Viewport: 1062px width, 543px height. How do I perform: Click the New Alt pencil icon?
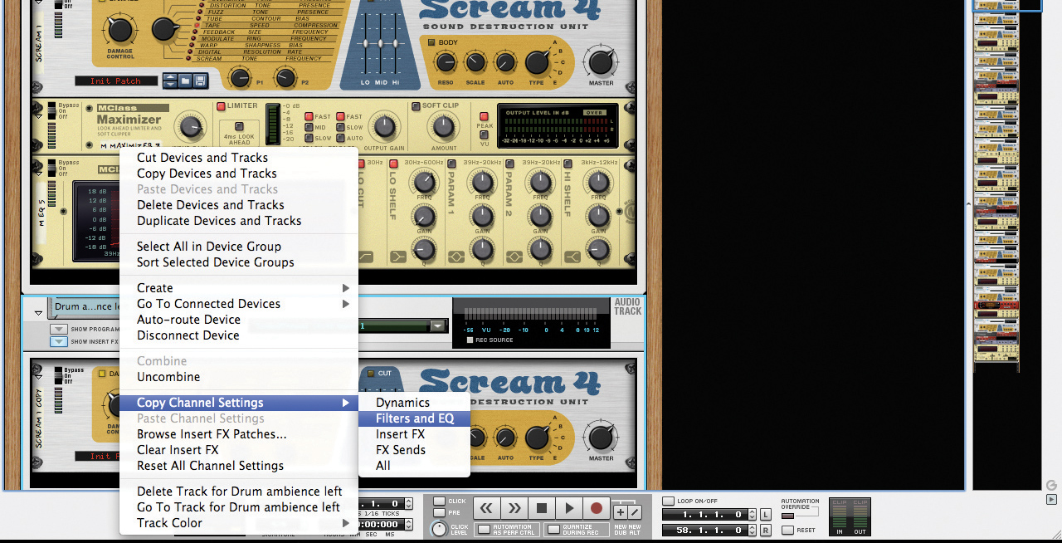[636, 511]
